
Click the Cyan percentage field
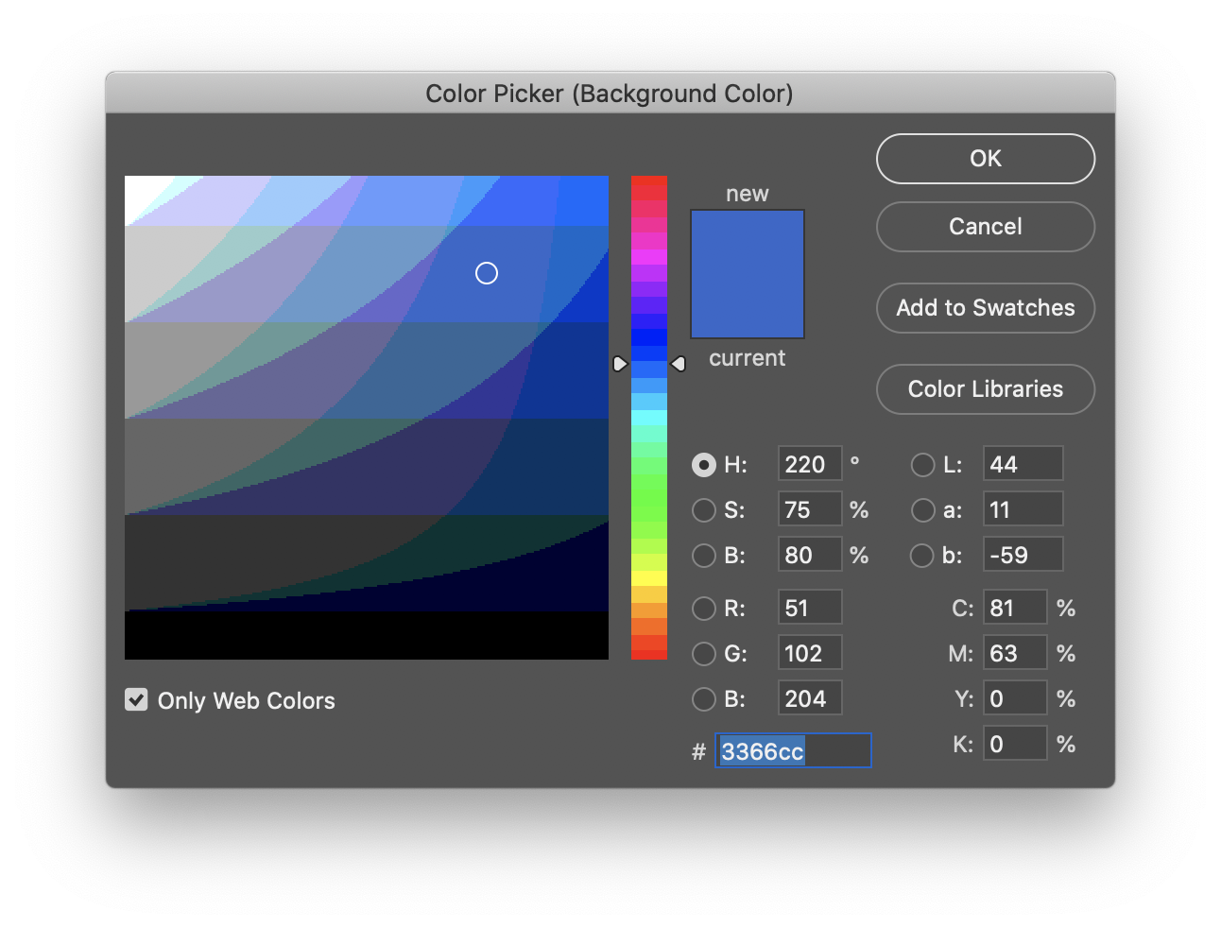pyautogui.click(x=1014, y=609)
